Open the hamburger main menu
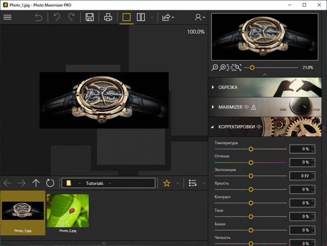 tap(7, 17)
